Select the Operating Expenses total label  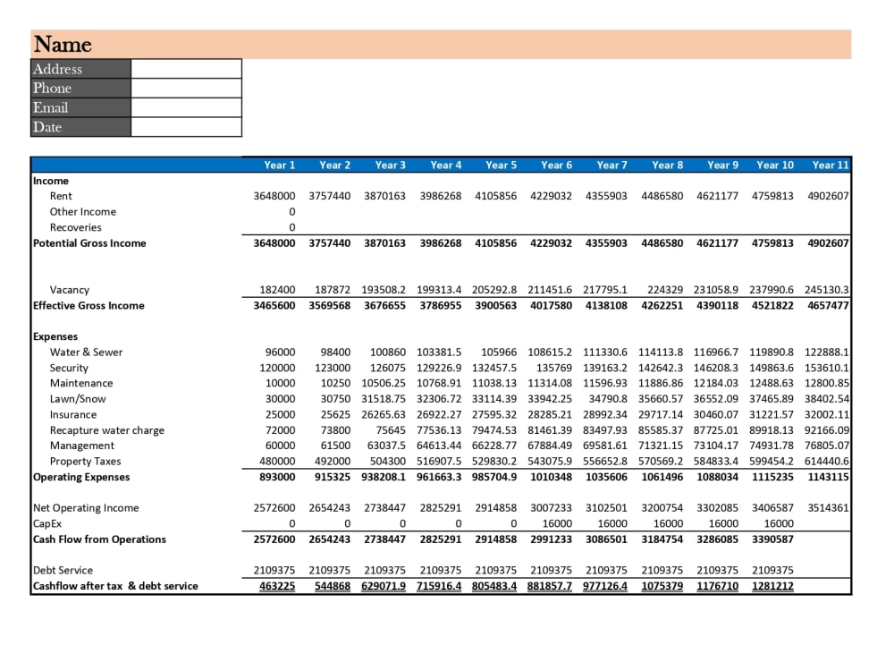click(81, 477)
